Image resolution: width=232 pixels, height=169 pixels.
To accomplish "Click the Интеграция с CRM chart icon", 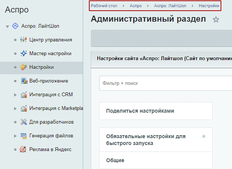I will point(24,95).
